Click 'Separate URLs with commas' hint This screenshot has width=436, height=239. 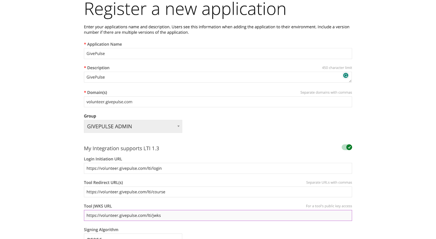pyautogui.click(x=329, y=183)
